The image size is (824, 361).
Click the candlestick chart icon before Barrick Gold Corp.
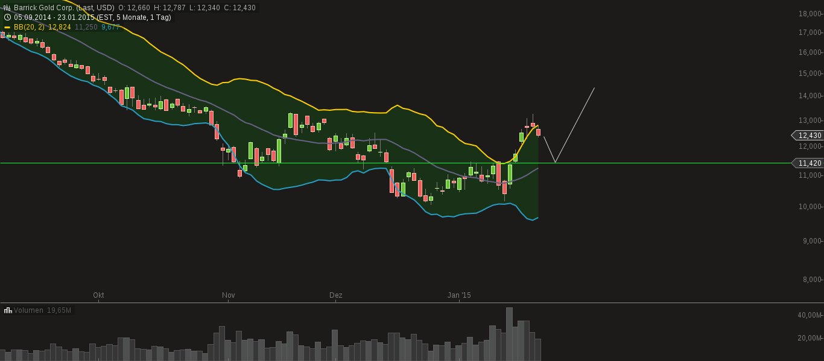(7, 7)
